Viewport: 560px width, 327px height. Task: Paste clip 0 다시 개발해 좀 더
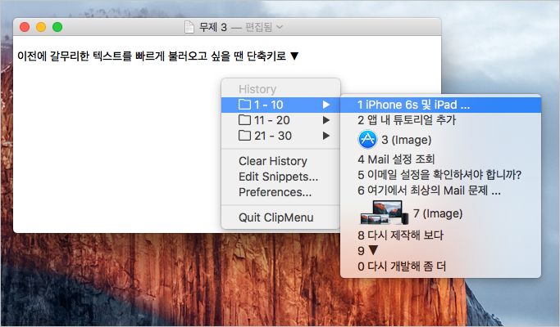click(x=441, y=267)
